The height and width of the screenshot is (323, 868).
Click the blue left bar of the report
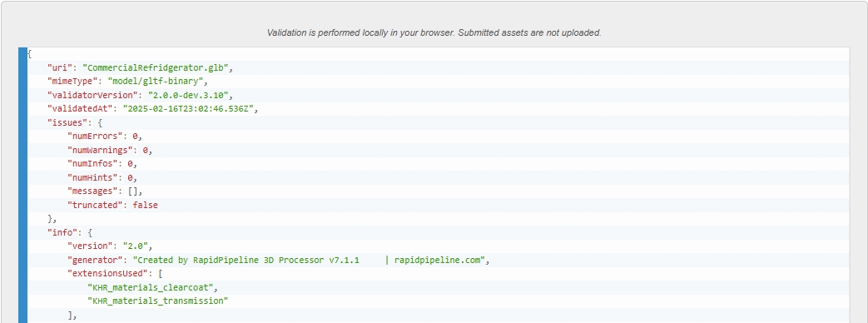point(22,185)
